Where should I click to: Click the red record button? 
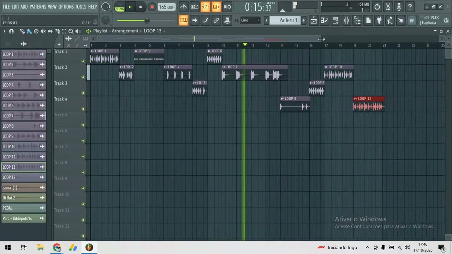pyautogui.click(x=152, y=7)
